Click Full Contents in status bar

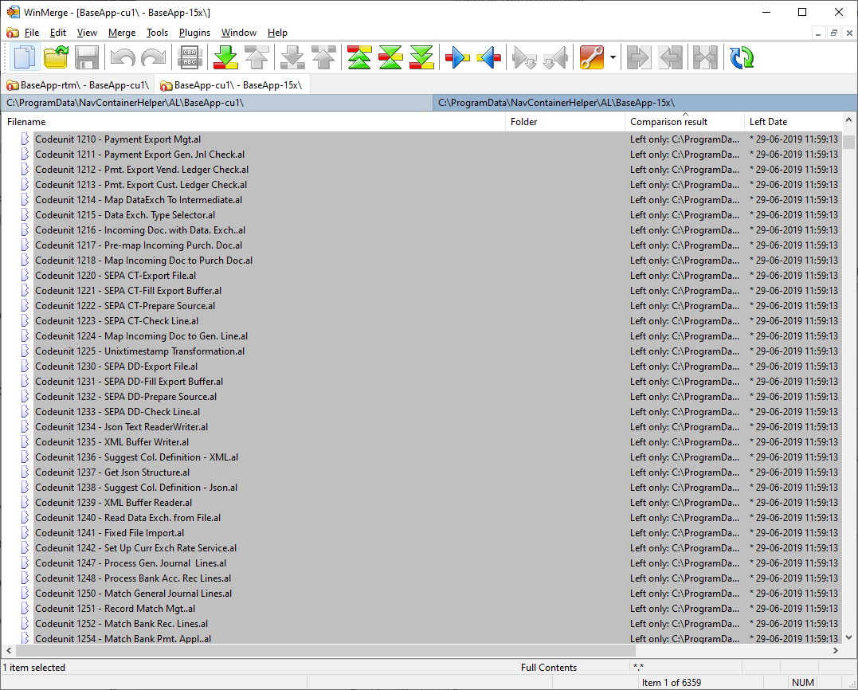coord(549,668)
